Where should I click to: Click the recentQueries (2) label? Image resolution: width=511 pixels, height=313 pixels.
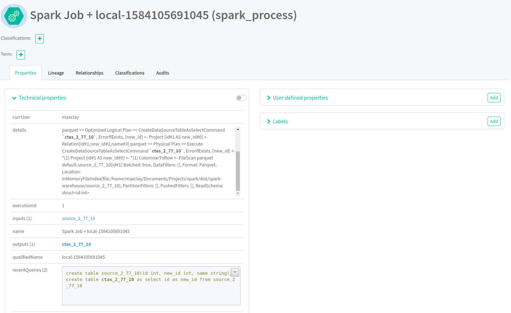point(30,270)
